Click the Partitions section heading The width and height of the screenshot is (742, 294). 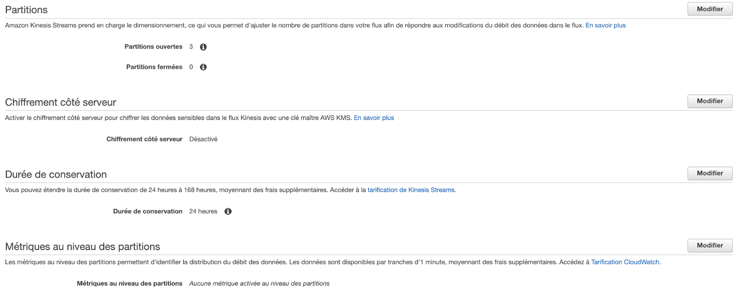tap(26, 10)
